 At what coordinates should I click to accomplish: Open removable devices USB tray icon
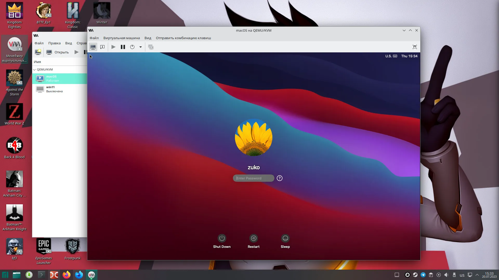(454, 275)
